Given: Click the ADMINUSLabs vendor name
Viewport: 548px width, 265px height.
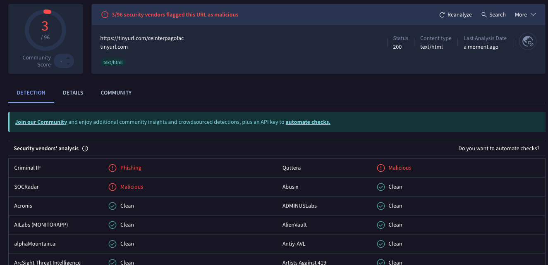Looking at the screenshot, I should pos(299,206).
